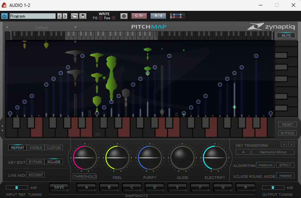Click the input reference tuning slider
This screenshot has height=198, width=301.
tap(17, 188)
